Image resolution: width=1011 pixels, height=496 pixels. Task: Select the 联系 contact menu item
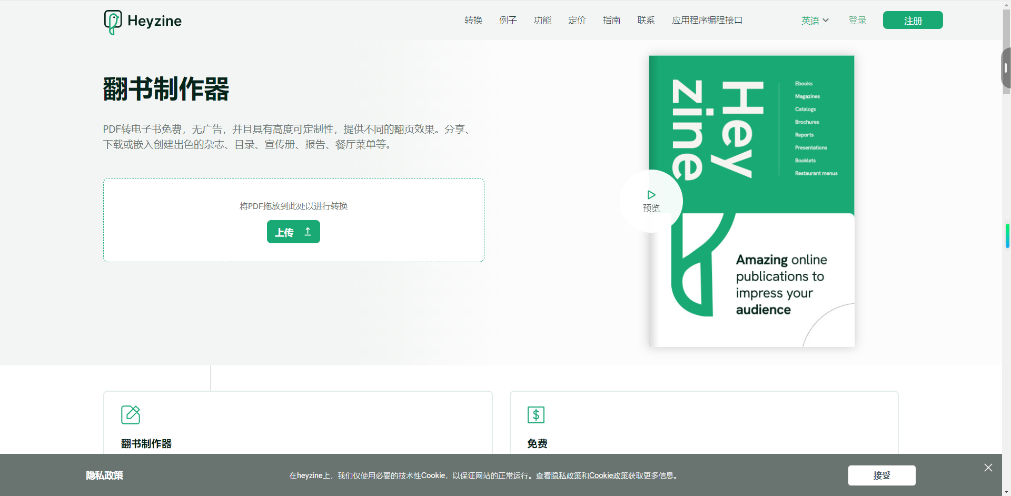646,20
